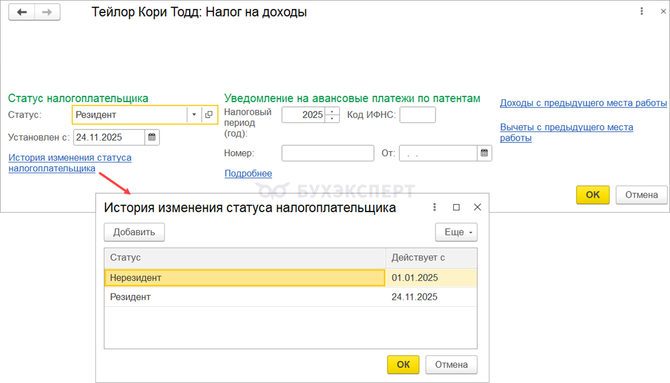Click the Подробнее link

point(248,173)
